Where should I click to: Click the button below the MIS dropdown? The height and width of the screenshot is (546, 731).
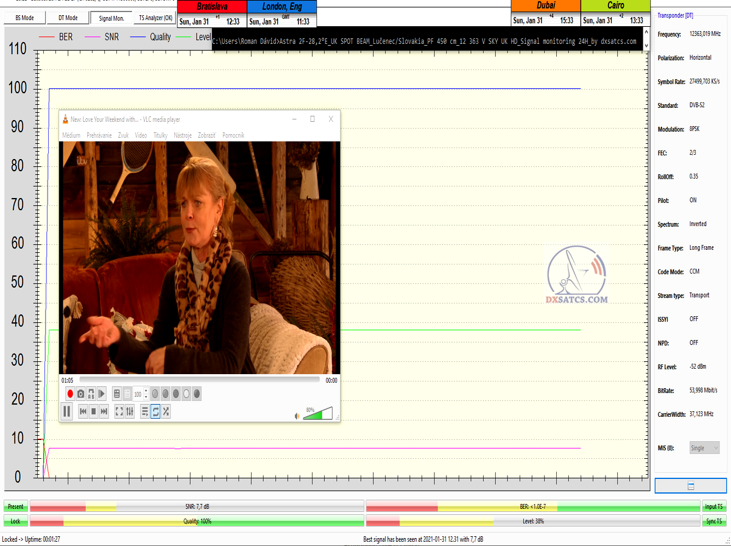[690, 486]
